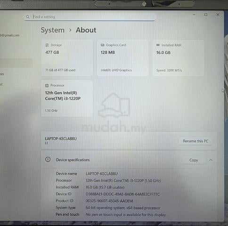
Task: Select the 71 GB of 477 GB used text
Action: pyautogui.click(x=60, y=70)
